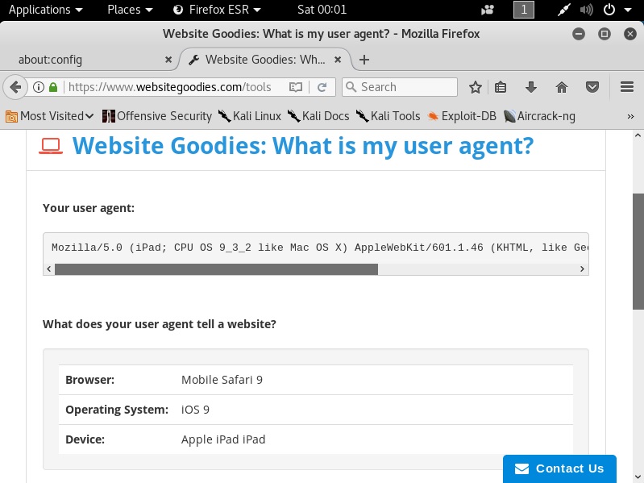This screenshot has width=644, height=483.
Task: Switch to workspace 1 indicator
Action: pyautogui.click(x=524, y=10)
